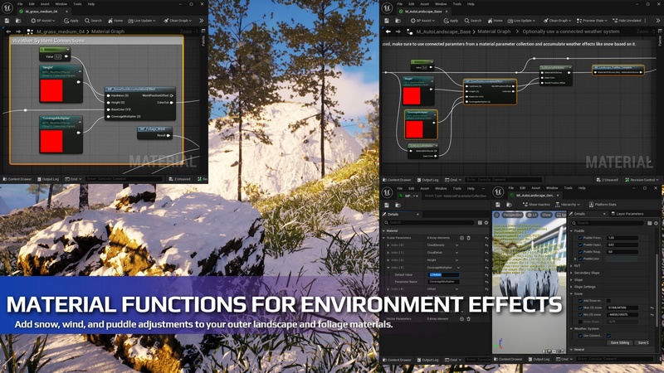Open the Live Update dropdown in the grass editor
Screen dimensions: 664x373
pos(144,21)
